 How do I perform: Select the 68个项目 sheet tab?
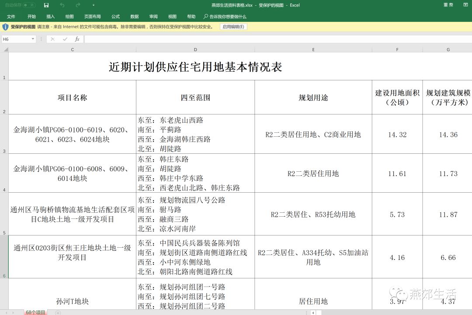[35, 312]
